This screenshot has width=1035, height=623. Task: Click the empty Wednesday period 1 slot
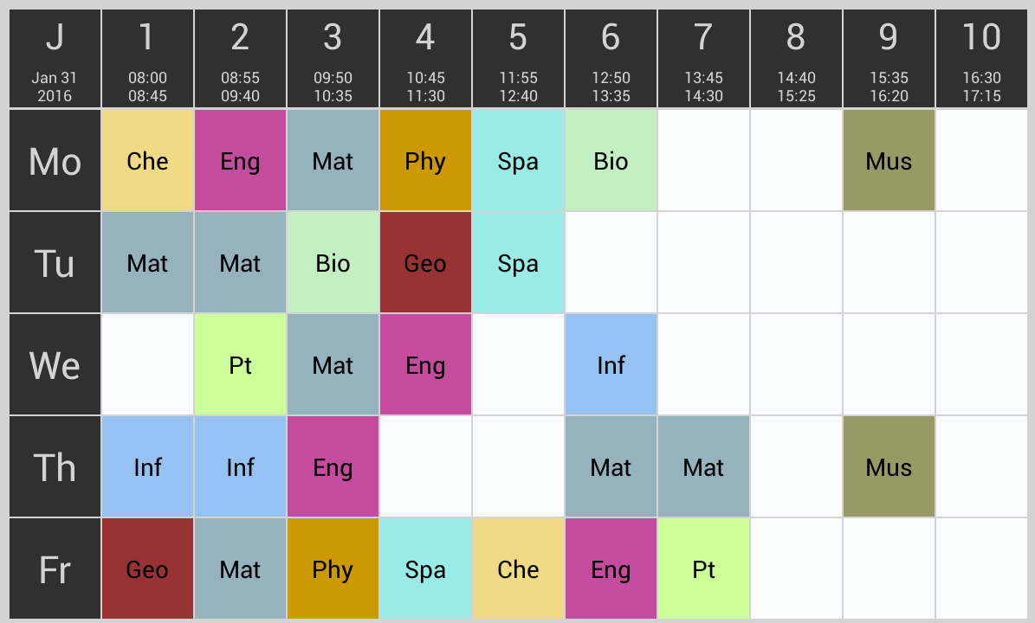147,364
